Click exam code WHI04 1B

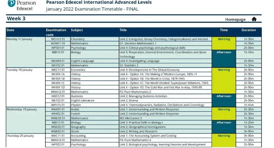(x=58, y=79)
